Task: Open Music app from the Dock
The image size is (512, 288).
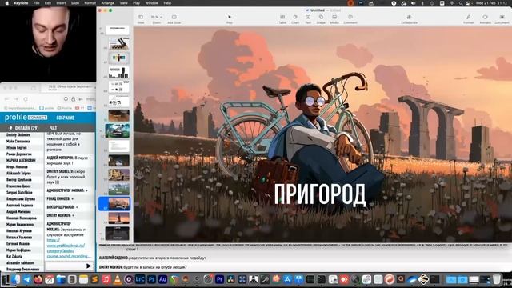Action: 106,279
